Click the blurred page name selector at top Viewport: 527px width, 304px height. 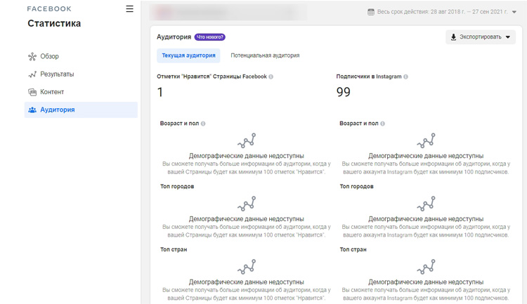[228, 13]
